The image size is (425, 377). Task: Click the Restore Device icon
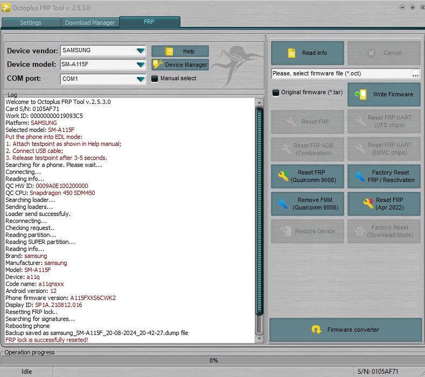(x=285, y=231)
